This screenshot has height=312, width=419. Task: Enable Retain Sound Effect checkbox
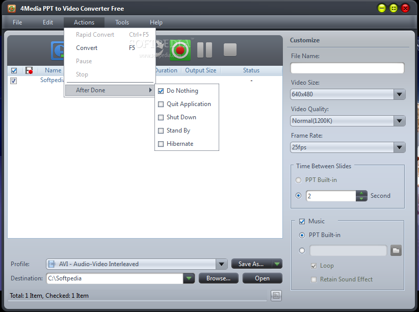coord(313,280)
